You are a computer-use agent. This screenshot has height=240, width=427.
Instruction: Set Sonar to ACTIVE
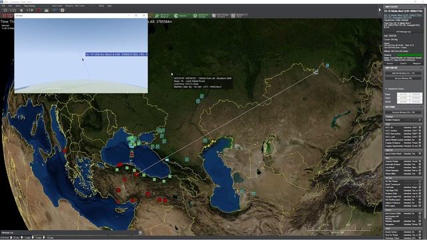point(403,98)
